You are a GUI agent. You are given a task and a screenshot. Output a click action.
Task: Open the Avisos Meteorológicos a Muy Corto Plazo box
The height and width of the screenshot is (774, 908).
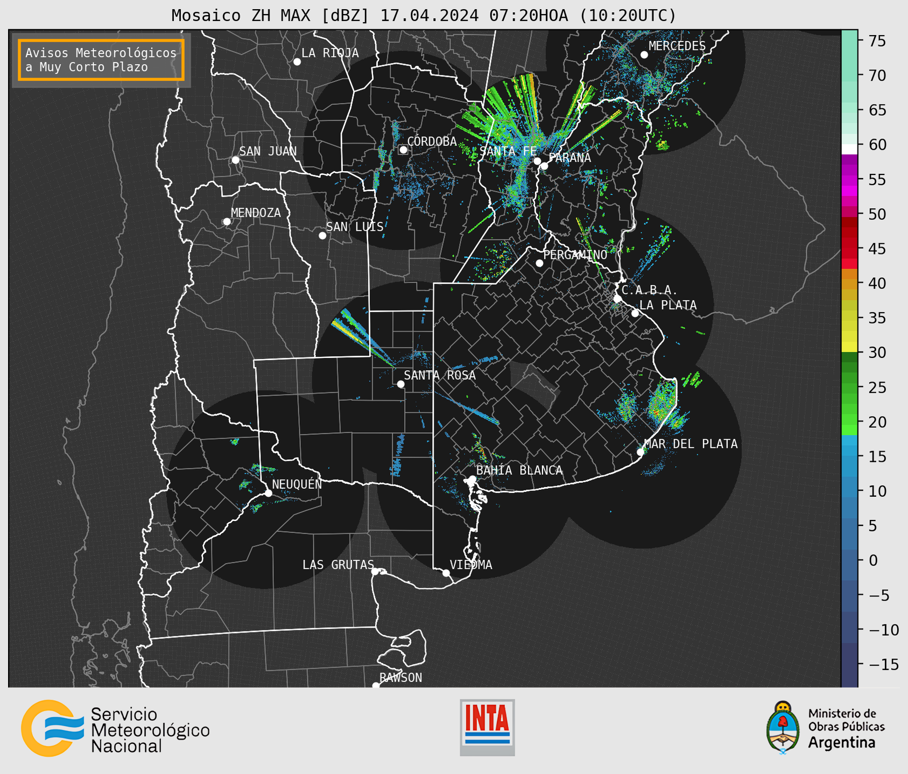pyautogui.click(x=101, y=60)
